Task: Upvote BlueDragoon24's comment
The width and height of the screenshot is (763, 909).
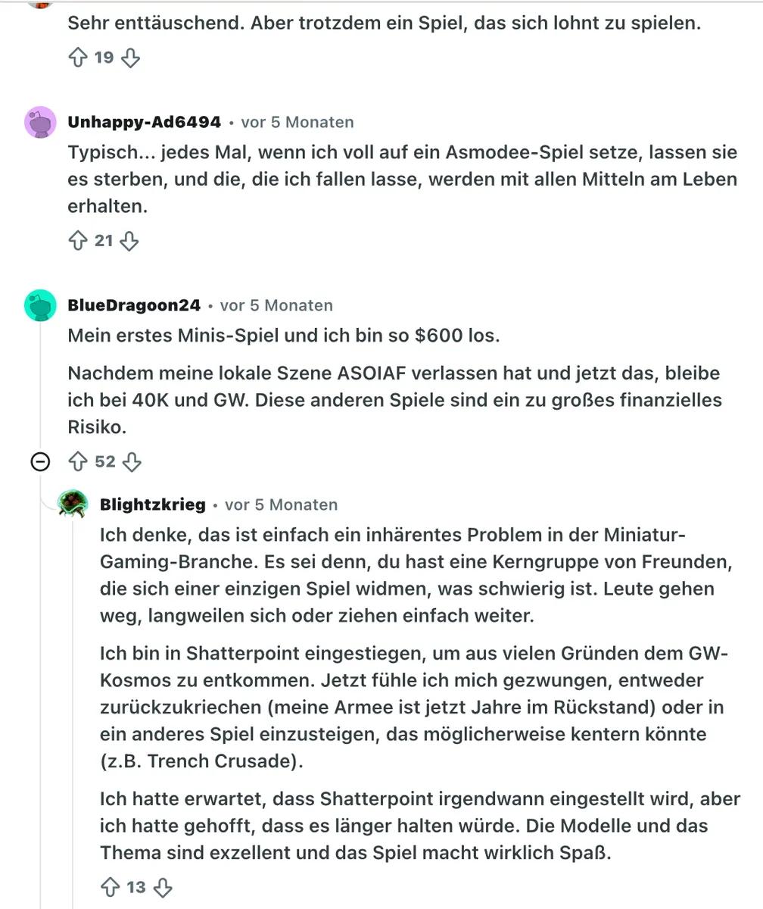Action: pyautogui.click(x=79, y=461)
